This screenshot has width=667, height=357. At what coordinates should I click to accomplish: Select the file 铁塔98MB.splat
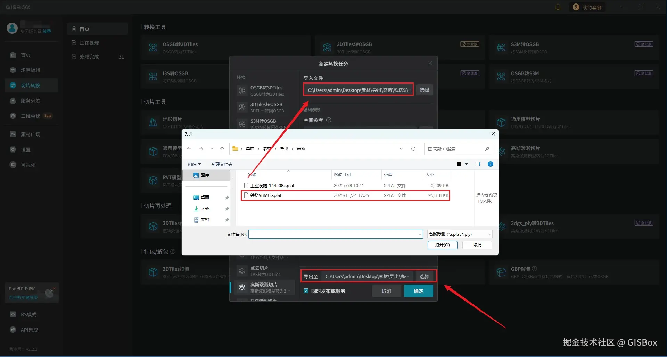pyautogui.click(x=346, y=195)
